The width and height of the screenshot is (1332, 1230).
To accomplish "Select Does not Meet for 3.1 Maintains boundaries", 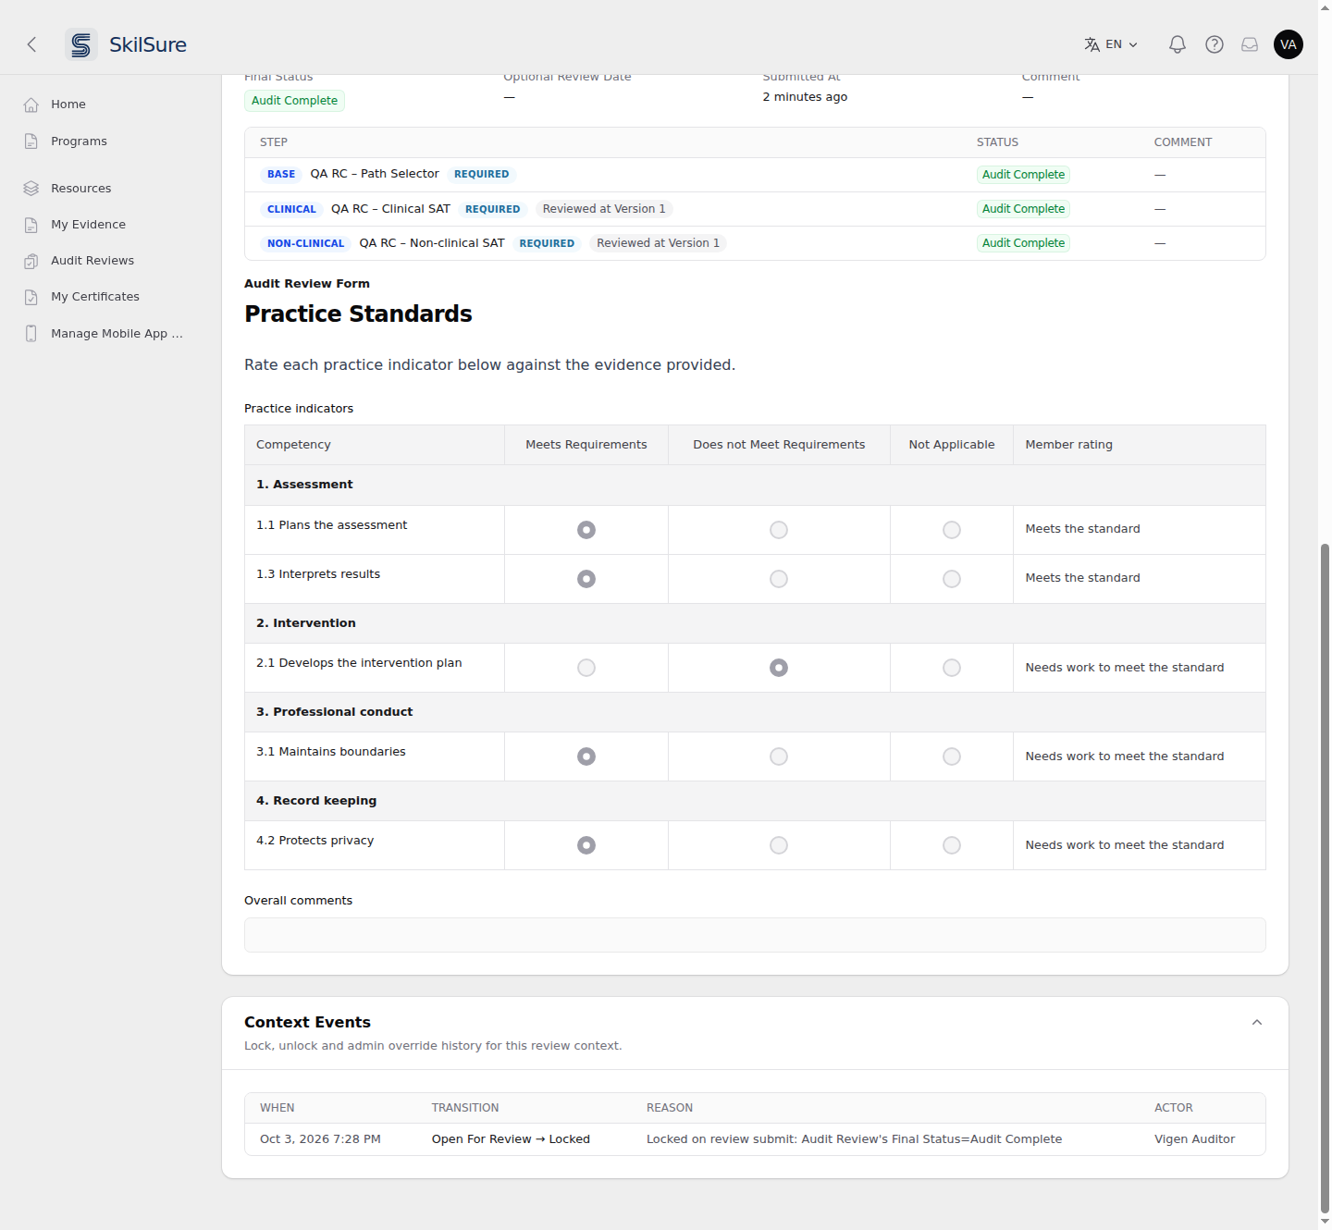I will pos(779,756).
